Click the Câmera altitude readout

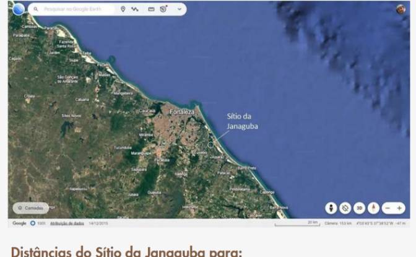click(338, 224)
